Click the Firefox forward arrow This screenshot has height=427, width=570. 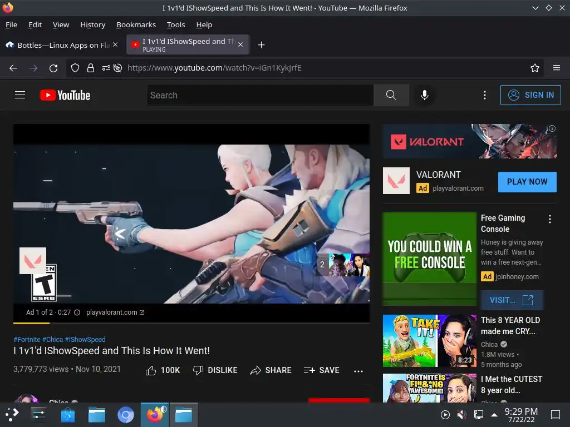click(33, 68)
